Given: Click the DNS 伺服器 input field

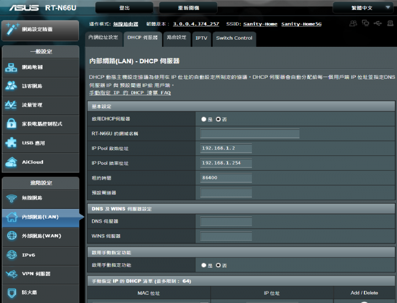Looking at the screenshot, I should click(226, 221).
